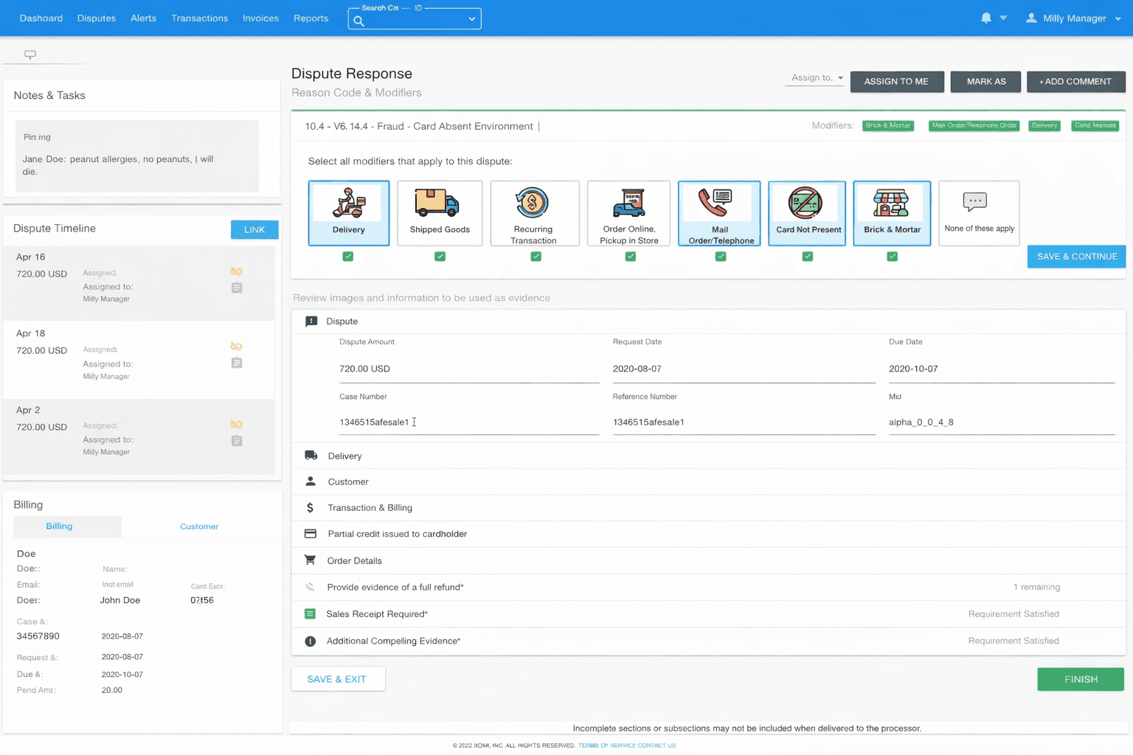1133x755 pixels.
Task: Toggle the Card Not Present checkbox
Action: pyautogui.click(x=808, y=257)
